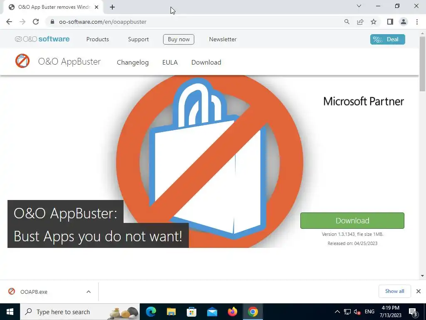Launch Microsoft Edge from the taskbar
Viewport: 426px width, 320px height.
point(151,312)
